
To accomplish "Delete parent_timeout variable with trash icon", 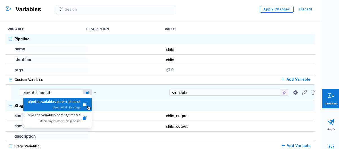I will click(x=313, y=92).
